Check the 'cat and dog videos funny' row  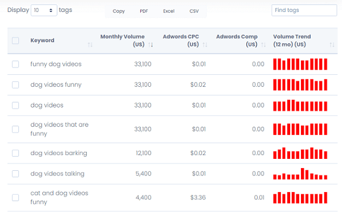tap(15, 198)
